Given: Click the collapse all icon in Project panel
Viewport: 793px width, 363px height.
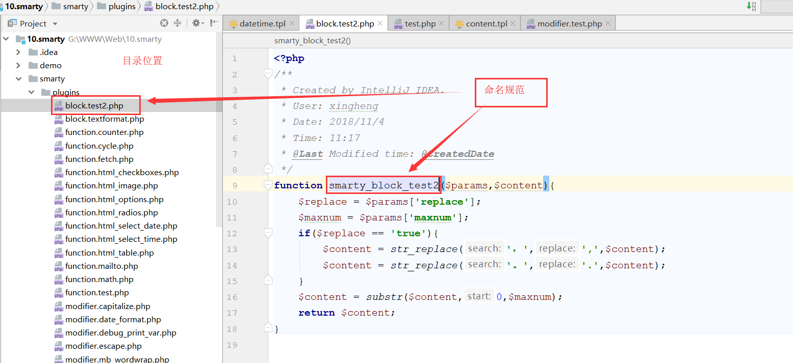Looking at the screenshot, I should (177, 23).
